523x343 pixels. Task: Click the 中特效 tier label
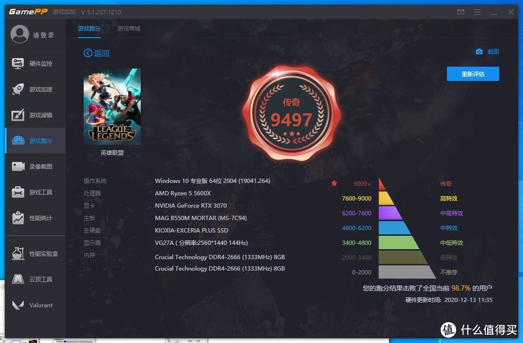pyautogui.click(x=448, y=228)
